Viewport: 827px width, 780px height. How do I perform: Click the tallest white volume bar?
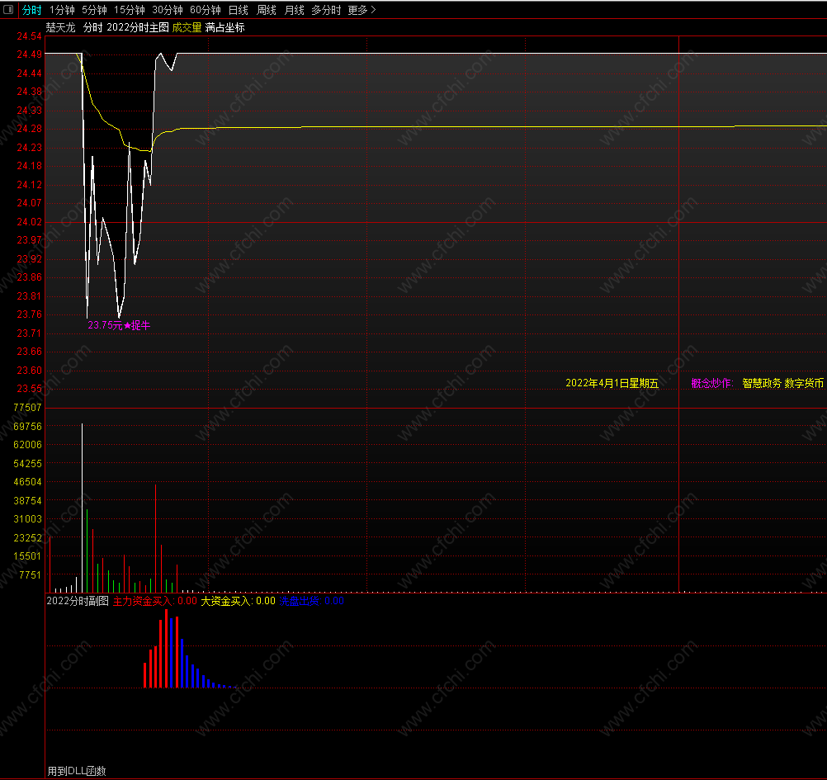[82, 508]
